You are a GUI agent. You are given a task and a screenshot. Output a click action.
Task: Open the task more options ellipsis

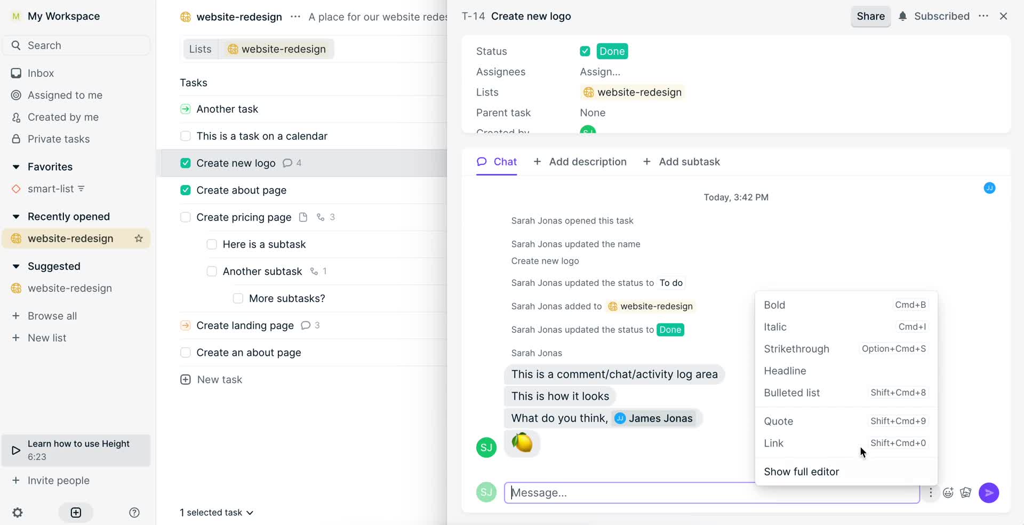coord(983,16)
